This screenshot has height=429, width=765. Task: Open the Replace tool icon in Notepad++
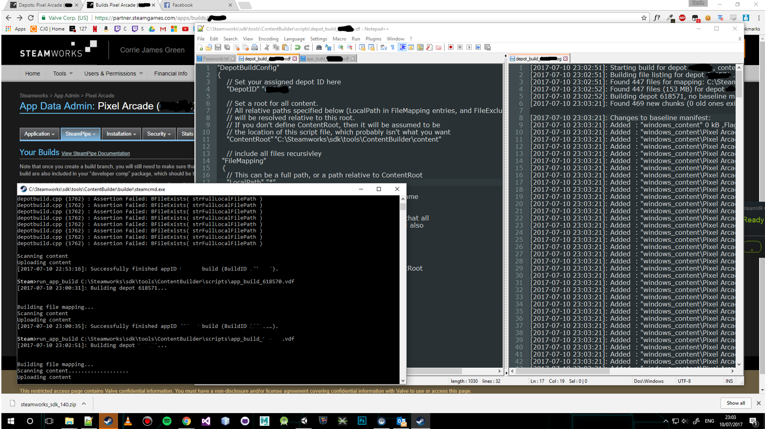[328, 47]
